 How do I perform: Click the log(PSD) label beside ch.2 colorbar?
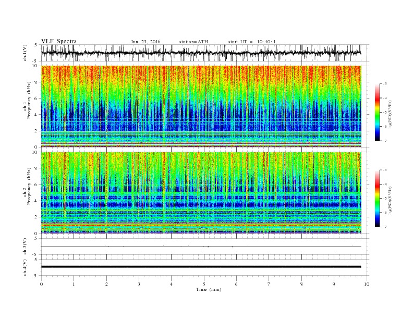tap(391, 201)
